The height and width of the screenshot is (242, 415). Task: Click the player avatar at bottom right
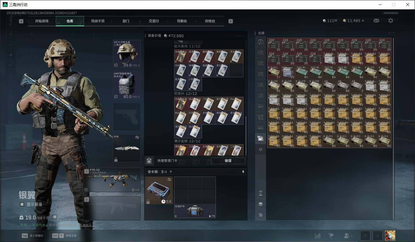pos(390,235)
